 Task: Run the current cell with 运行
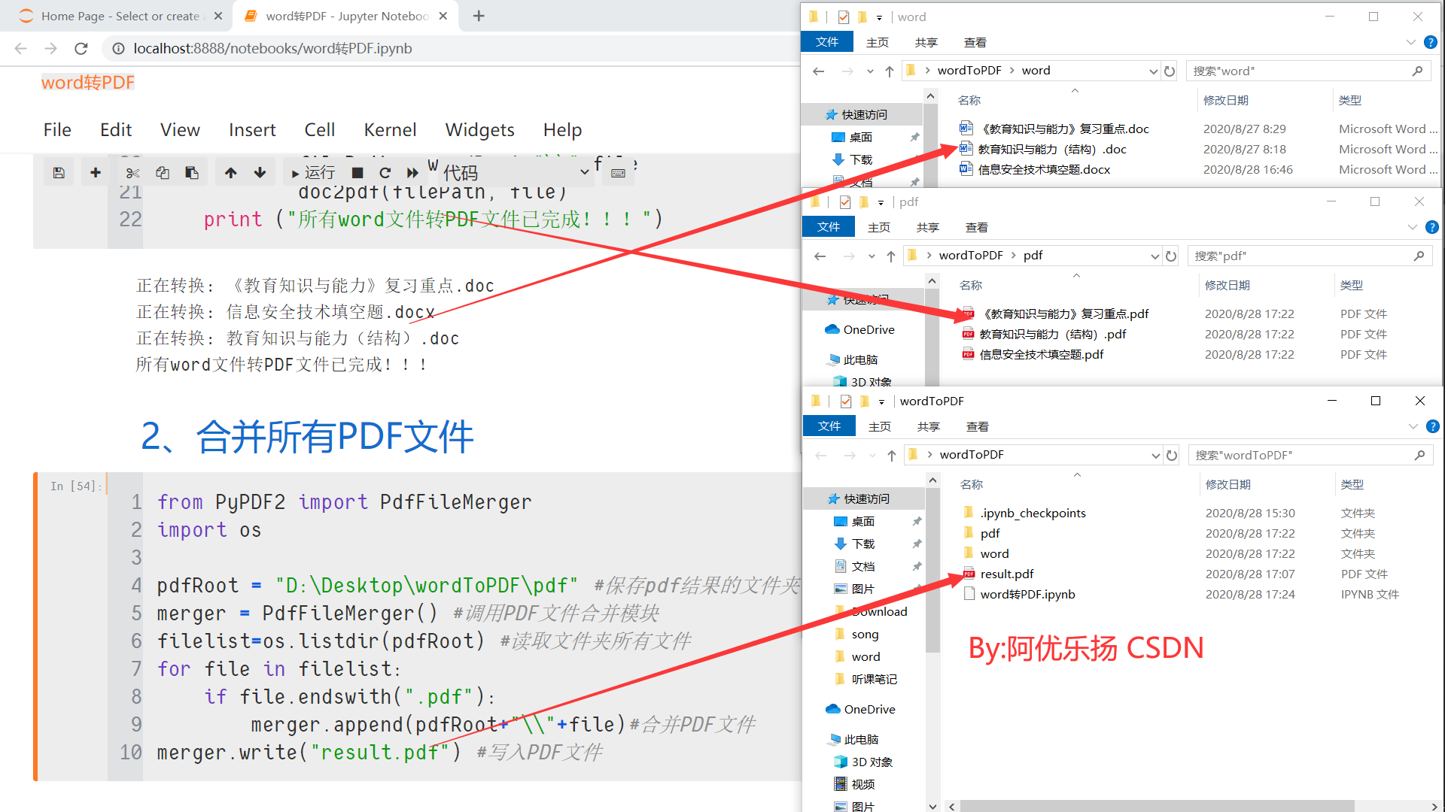316,172
